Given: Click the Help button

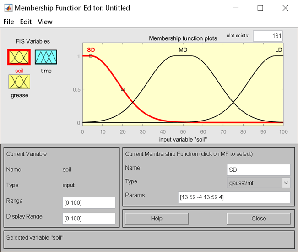Looking at the screenshot, I should (x=157, y=219).
